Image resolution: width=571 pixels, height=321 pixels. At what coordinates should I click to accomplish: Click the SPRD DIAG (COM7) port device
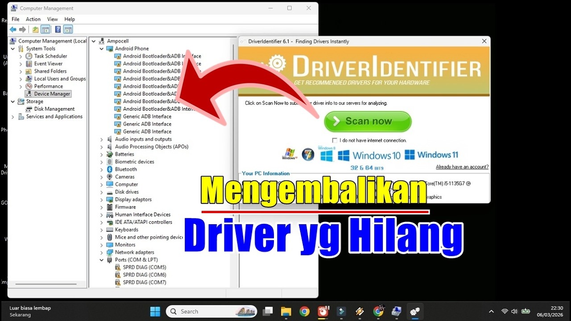[145, 283]
